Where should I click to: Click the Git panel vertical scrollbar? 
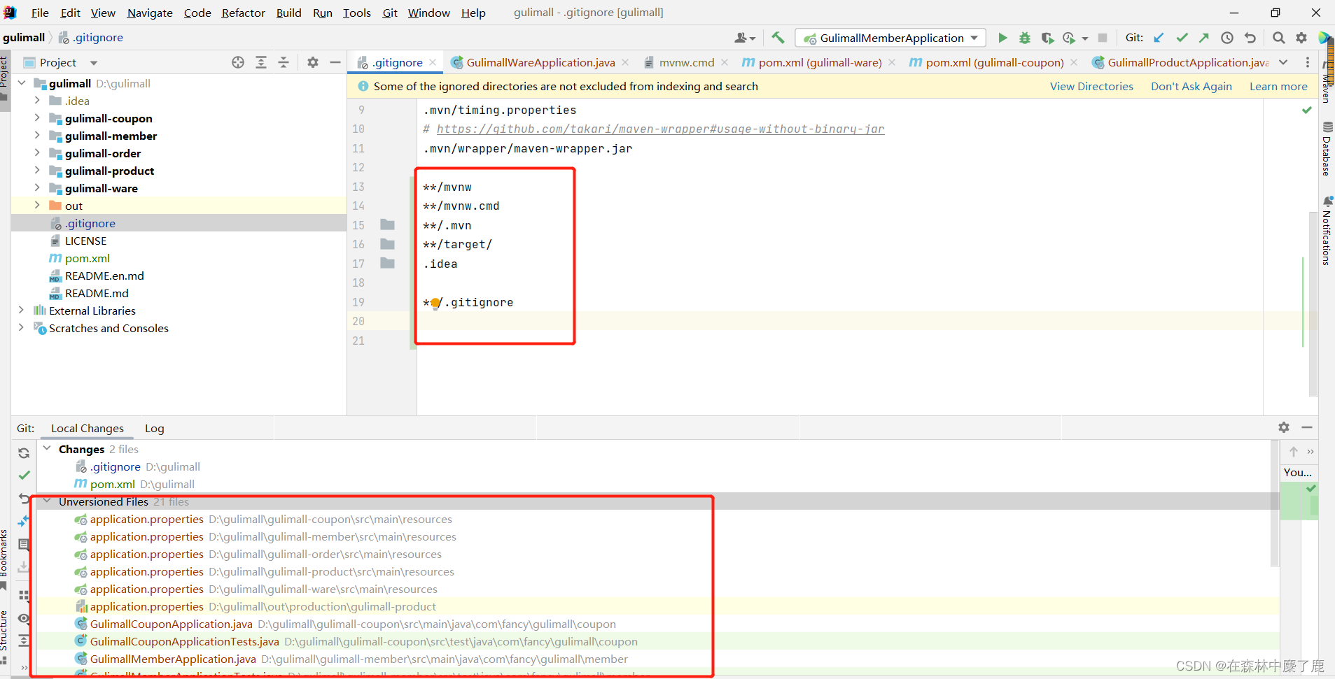1275,503
